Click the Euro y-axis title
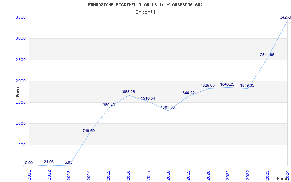The height and width of the screenshot is (182, 291). 18,92
